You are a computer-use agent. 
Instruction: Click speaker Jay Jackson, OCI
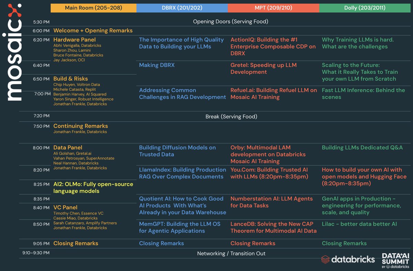[x=69, y=60]
